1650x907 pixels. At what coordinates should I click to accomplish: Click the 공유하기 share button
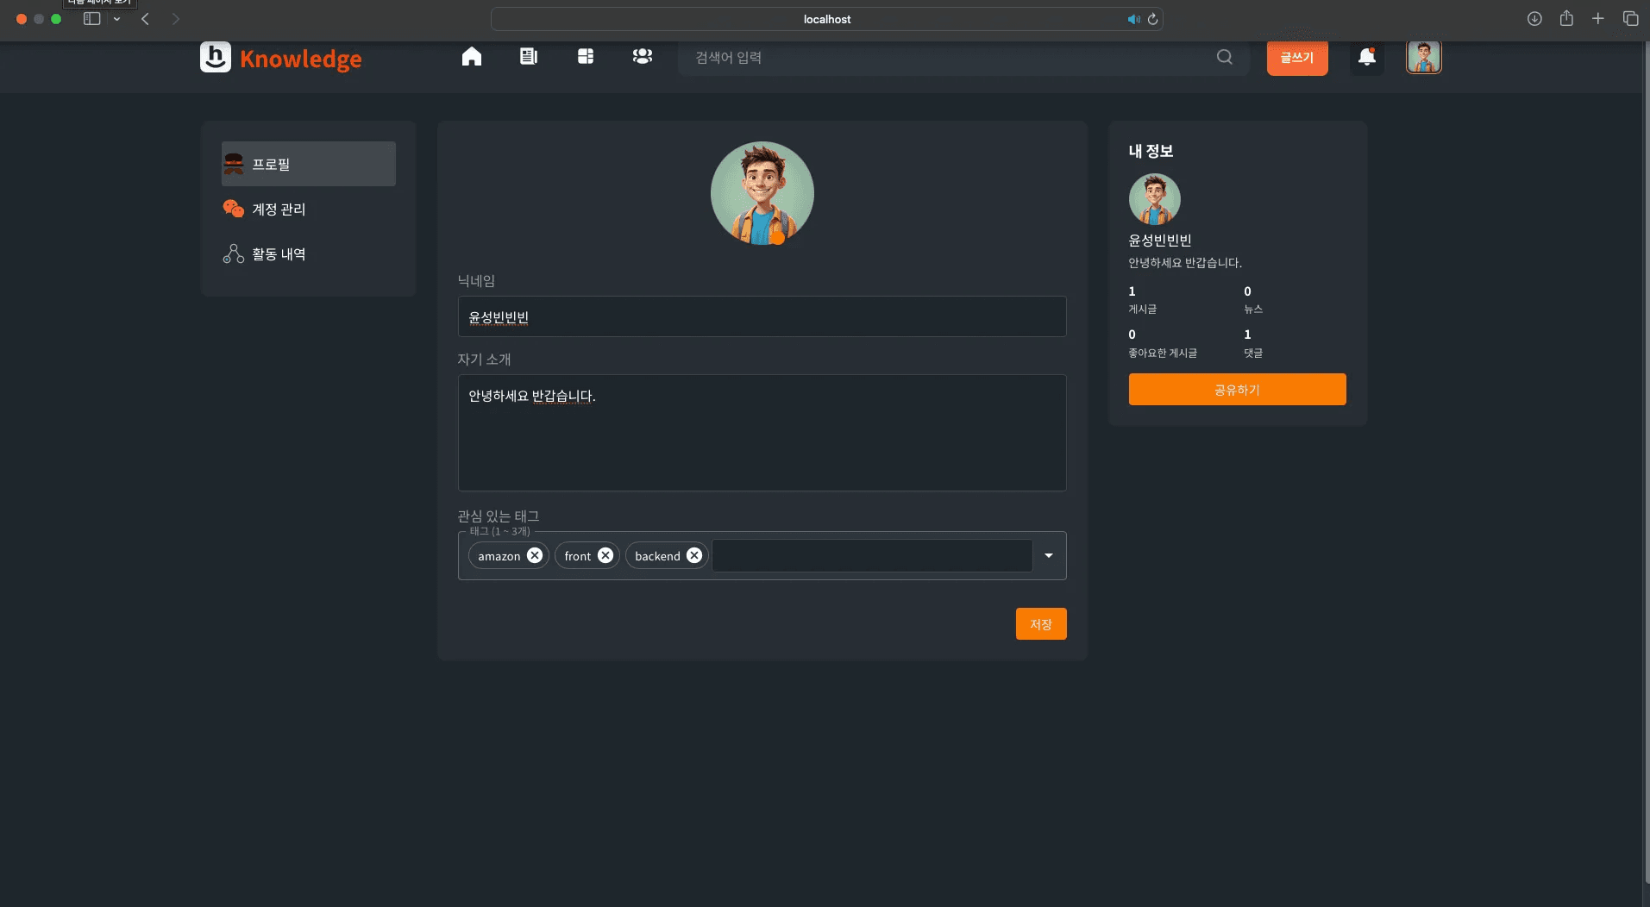click(1237, 390)
